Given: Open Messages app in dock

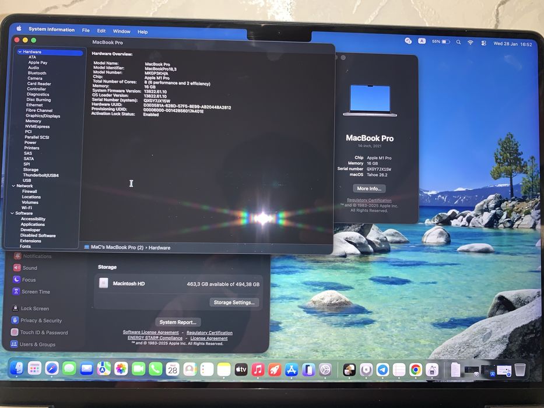Looking at the screenshot, I should point(69,368).
